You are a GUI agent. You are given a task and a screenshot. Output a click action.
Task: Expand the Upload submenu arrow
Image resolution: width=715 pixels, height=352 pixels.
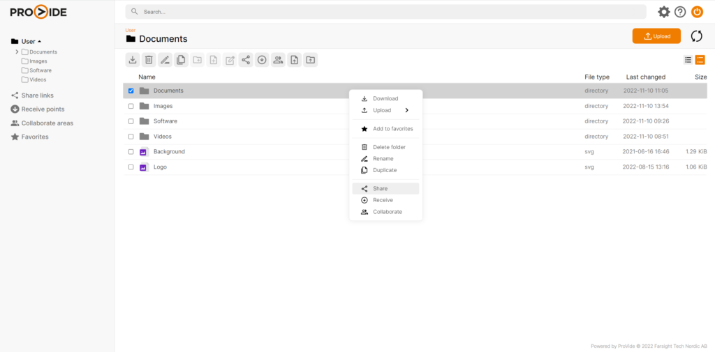point(407,110)
